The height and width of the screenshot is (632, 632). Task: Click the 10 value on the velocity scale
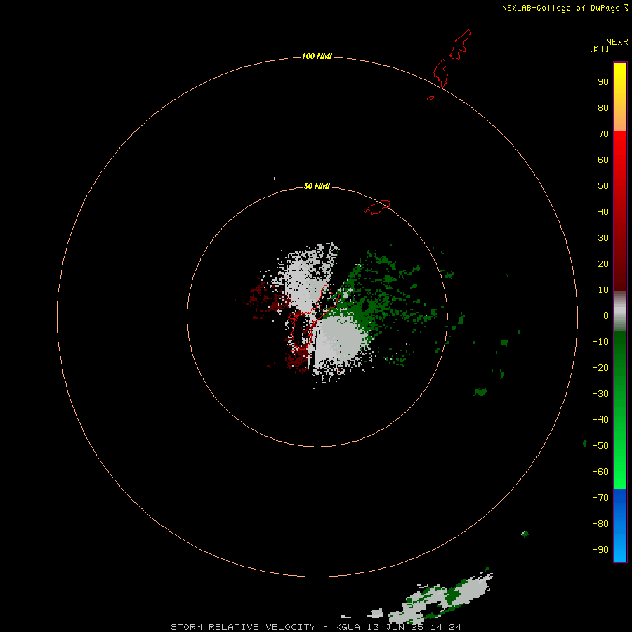[x=603, y=290]
